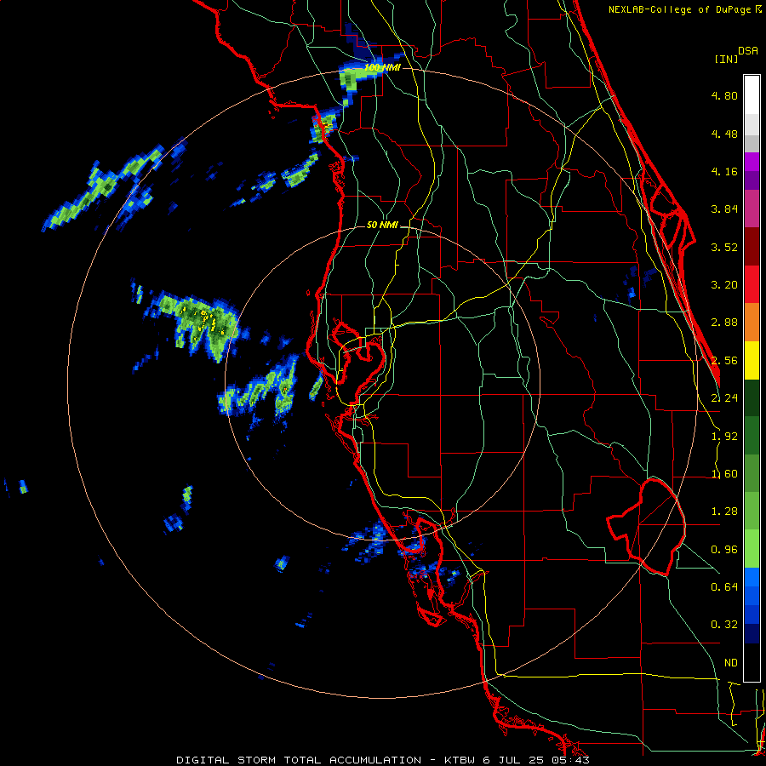
Task: Click the 3.52 legend value
Action: click(x=724, y=247)
